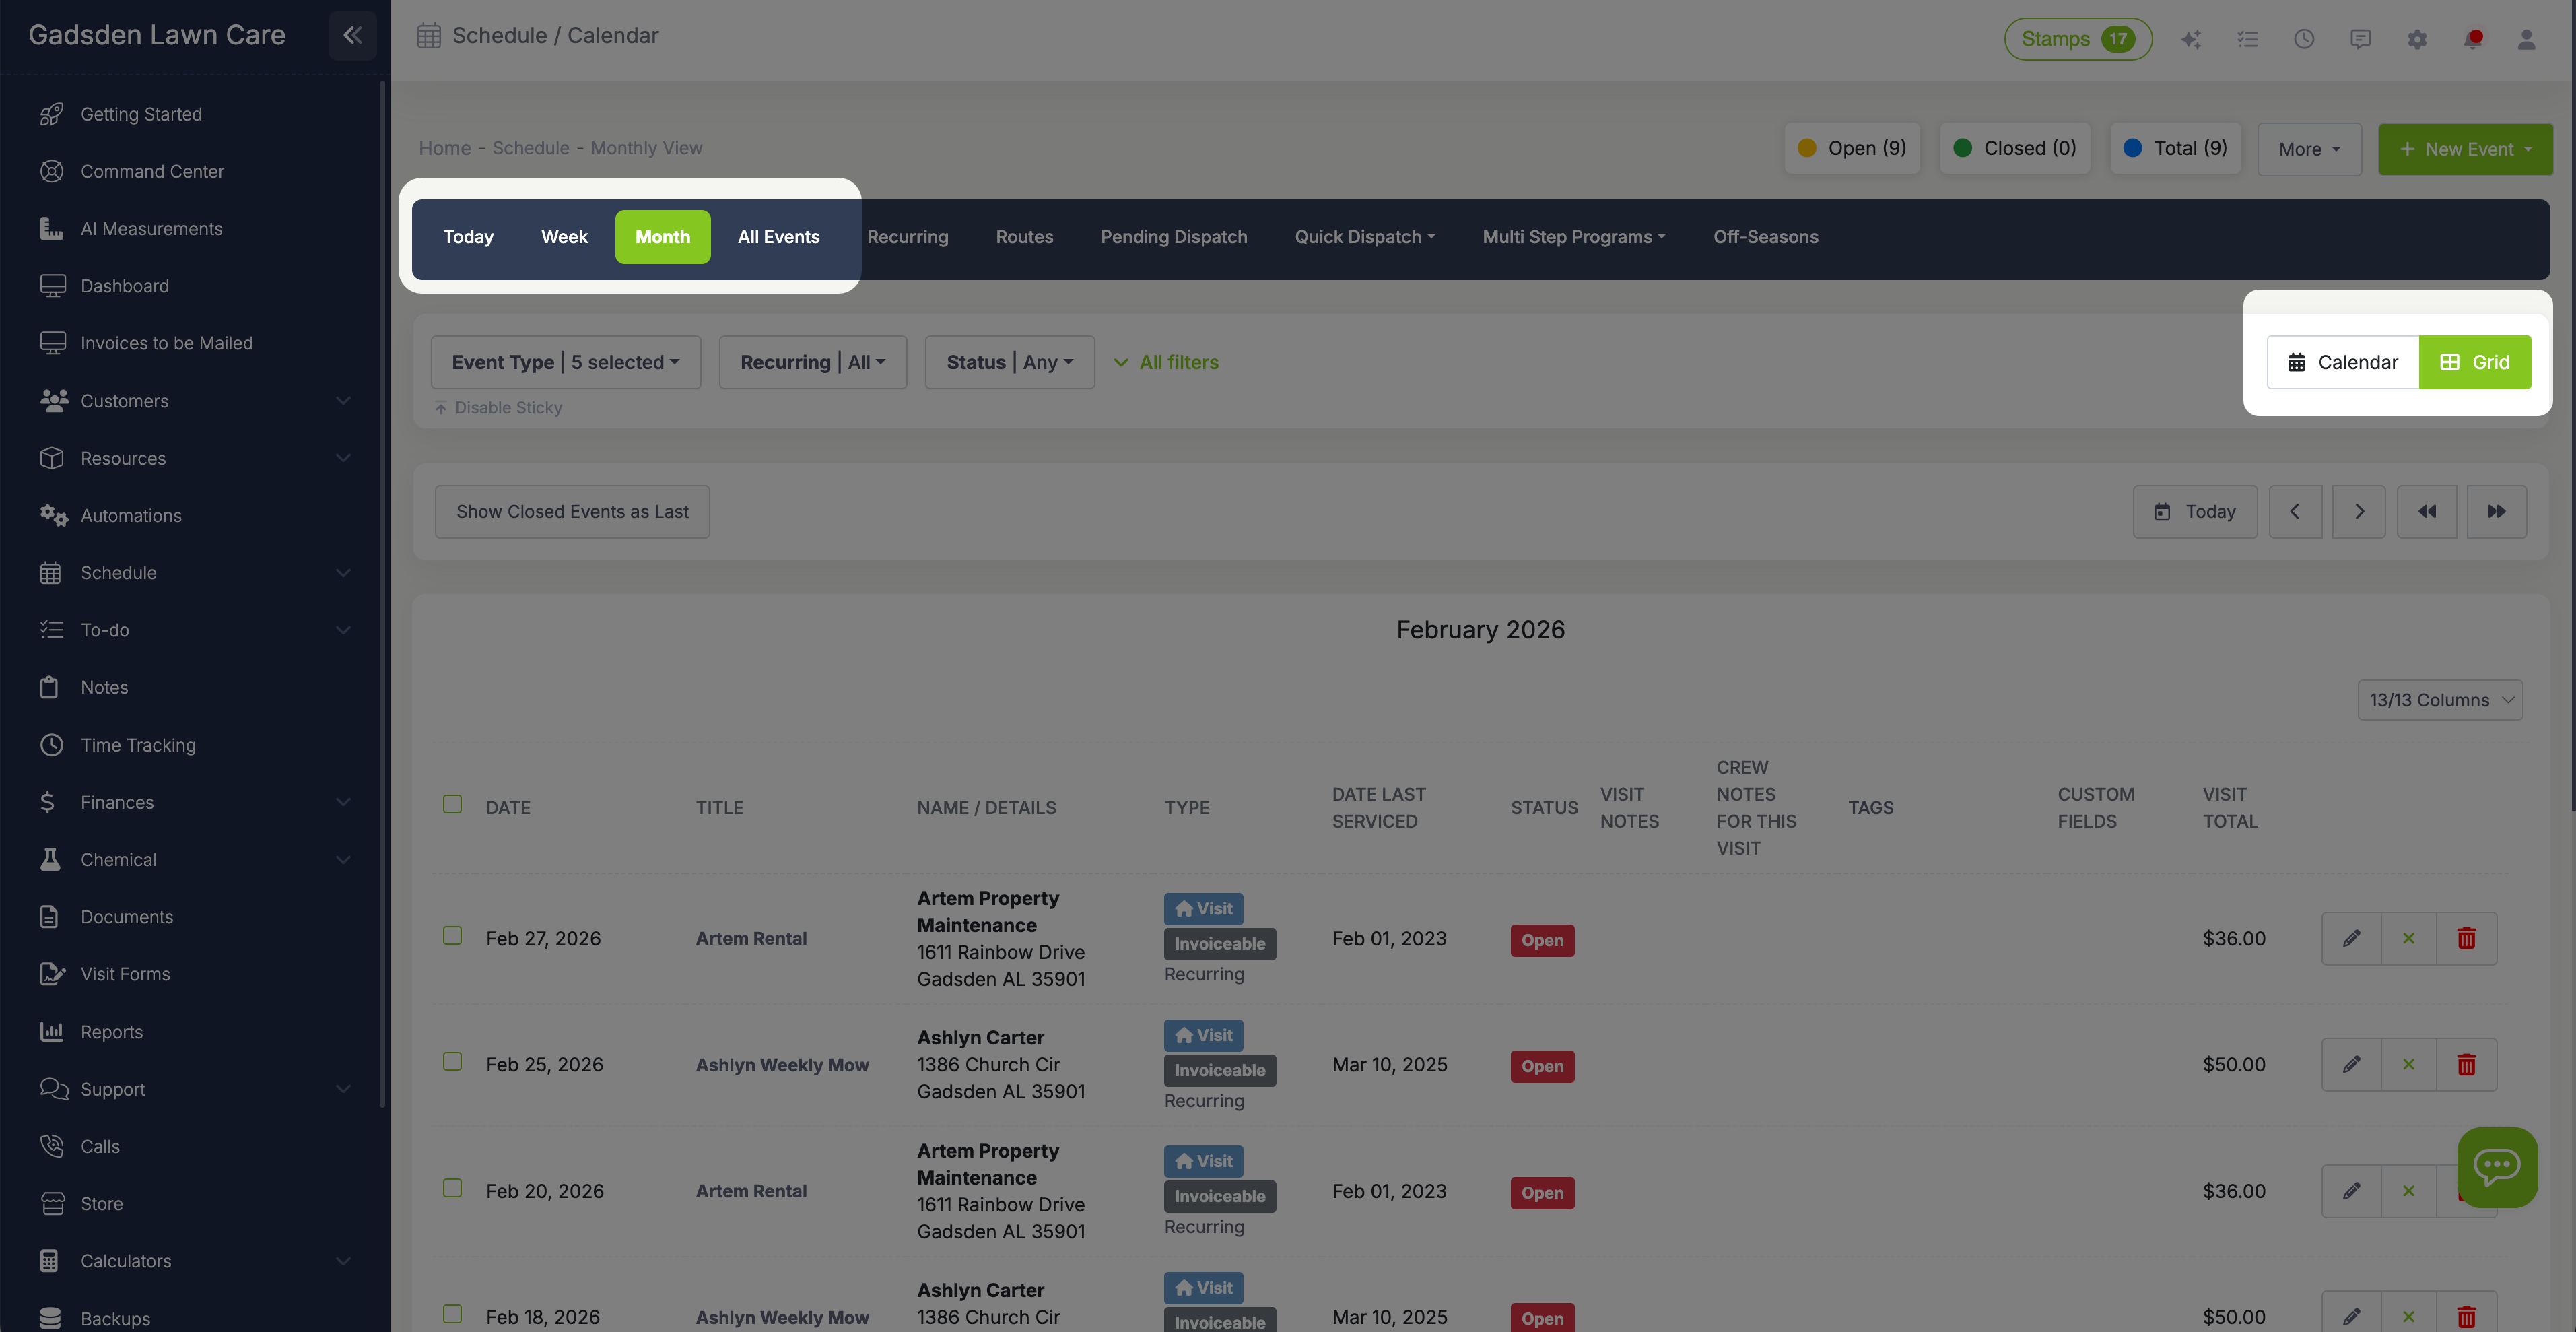
Task: Toggle the select-all checkbox in header
Action: click(452, 804)
